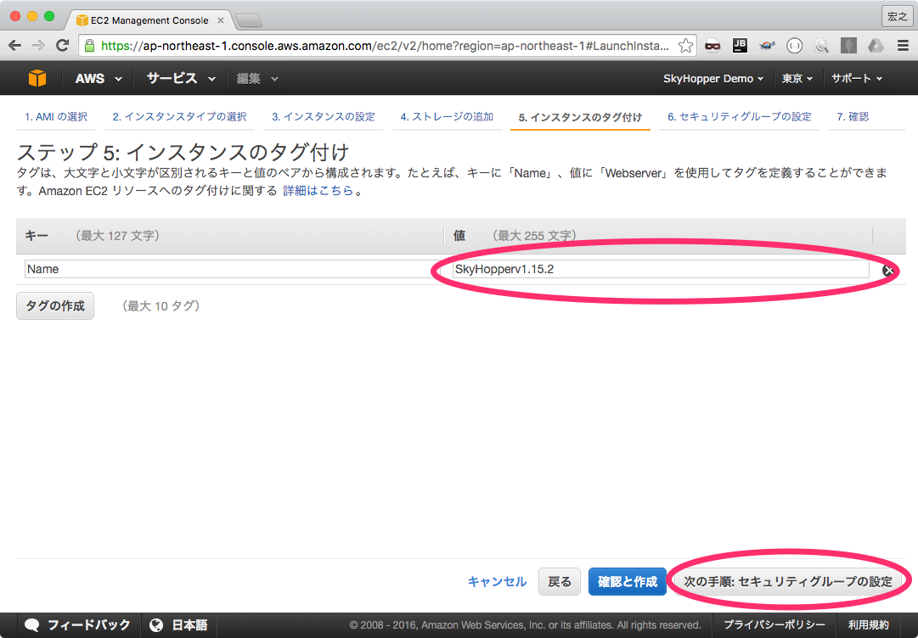The width and height of the screenshot is (918, 638).
Task: Click the feedback speech bubble icon
Action: (32, 625)
